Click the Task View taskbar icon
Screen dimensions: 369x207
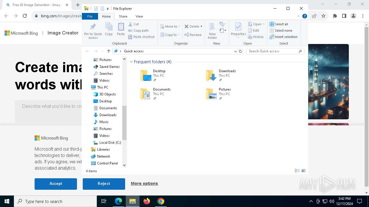[104, 201]
